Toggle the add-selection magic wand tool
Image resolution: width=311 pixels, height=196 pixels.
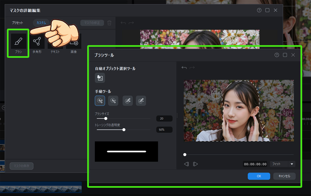click(100, 100)
